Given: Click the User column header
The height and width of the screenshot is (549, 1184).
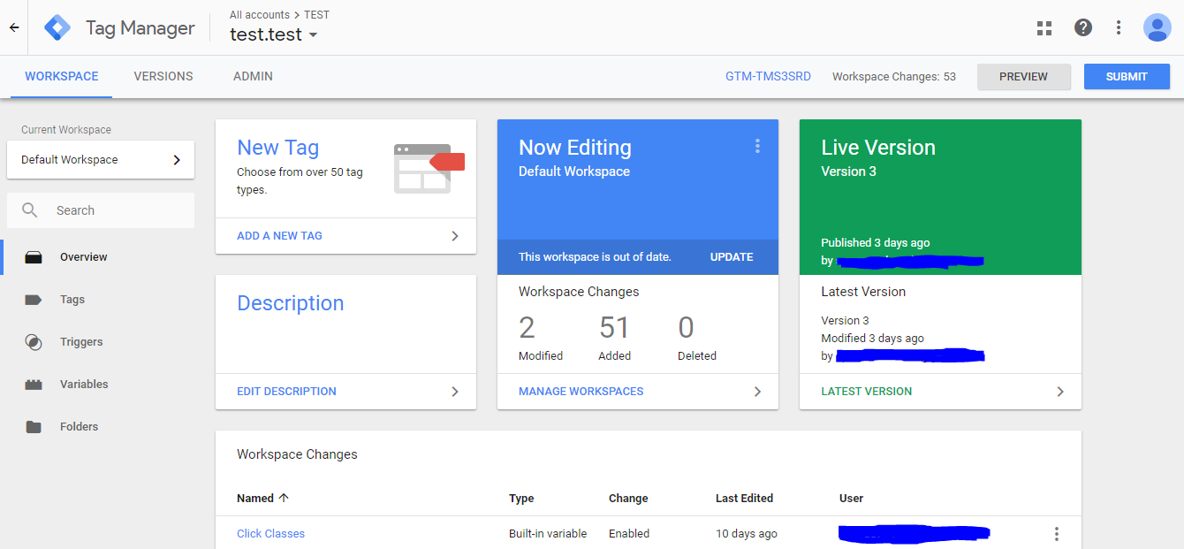Looking at the screenshot, I should point(851,499).
